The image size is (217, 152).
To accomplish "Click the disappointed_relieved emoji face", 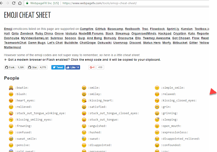I will tap(157, 139).
